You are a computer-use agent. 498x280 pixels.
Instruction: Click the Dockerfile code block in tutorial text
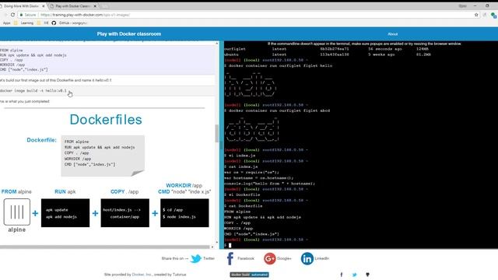click(x=107, y=60)
